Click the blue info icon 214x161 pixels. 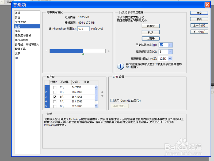(x=121, y=67)
